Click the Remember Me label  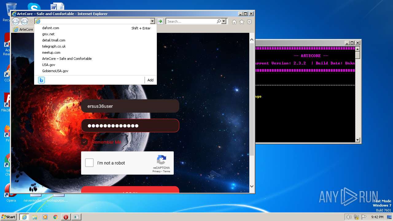click(x=106, y=142)
